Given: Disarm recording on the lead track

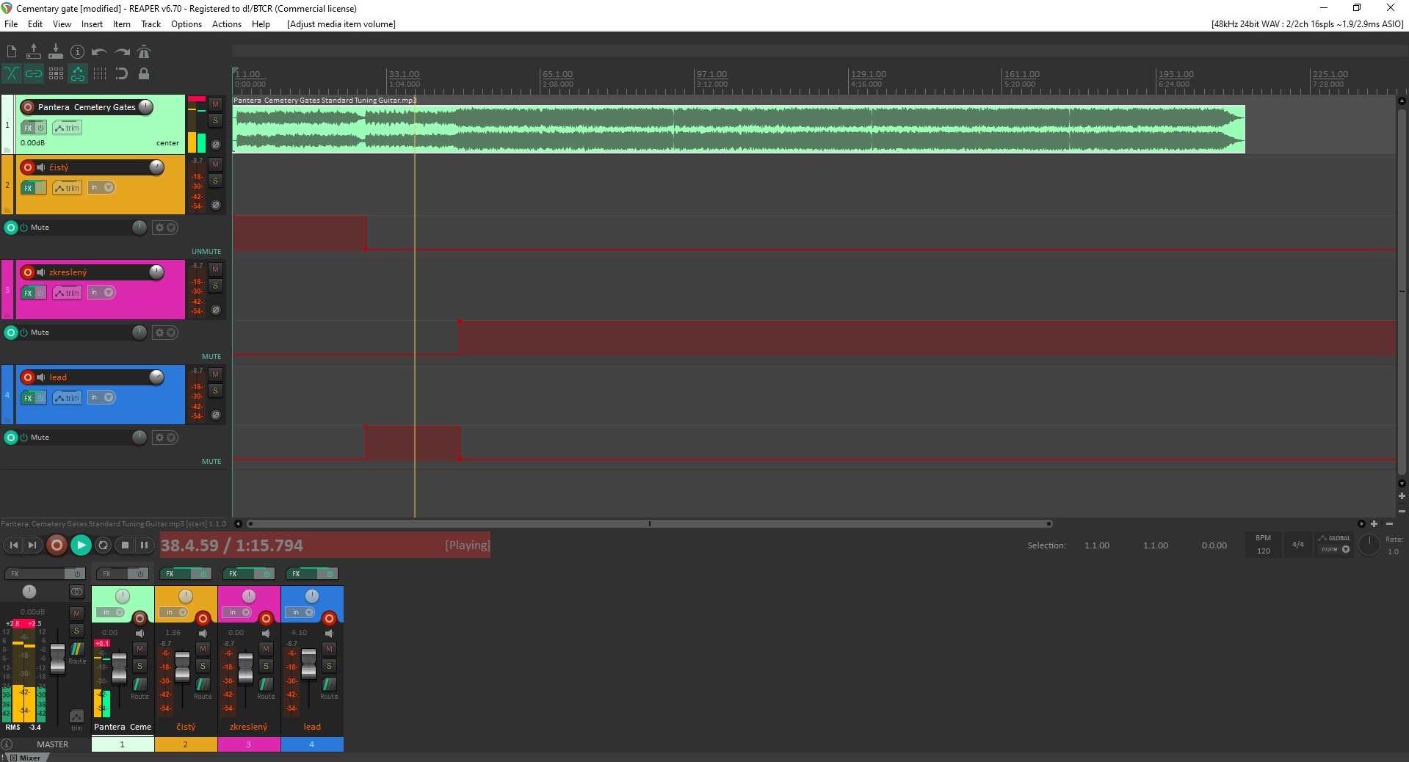Looking at the screenshot, I should pos(28,377).
